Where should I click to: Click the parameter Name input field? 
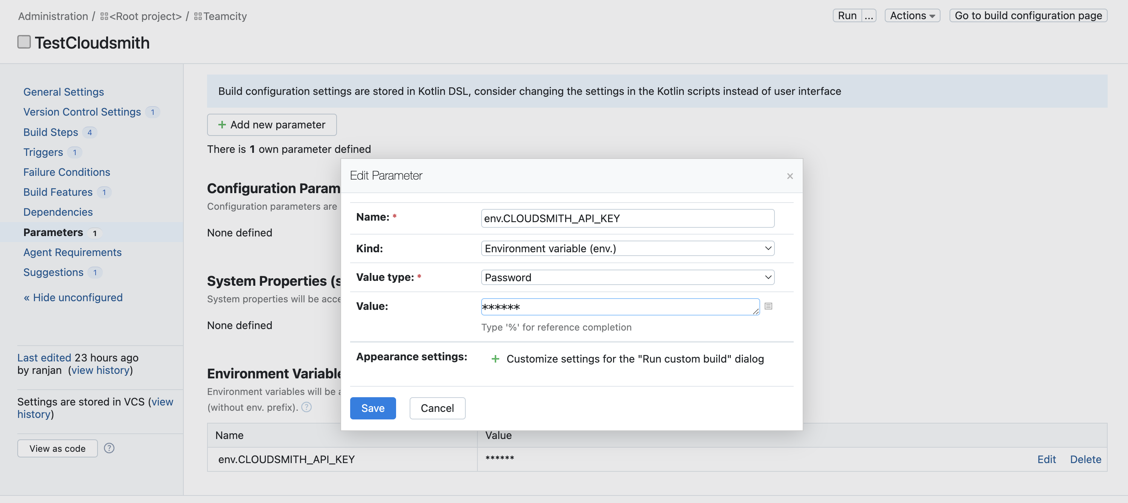tap(627, 218)
